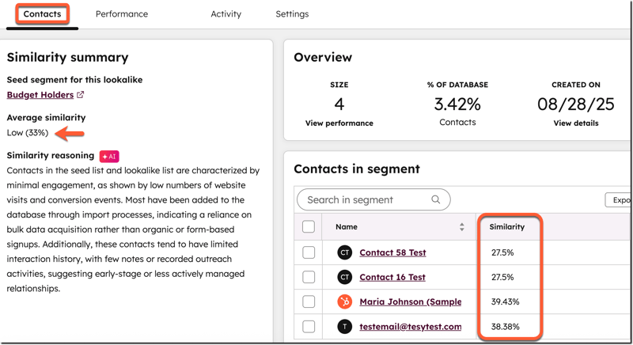633x345 pixels.
Task: Click the external link icon beside Budget Holders
Action: click(81, 95)
